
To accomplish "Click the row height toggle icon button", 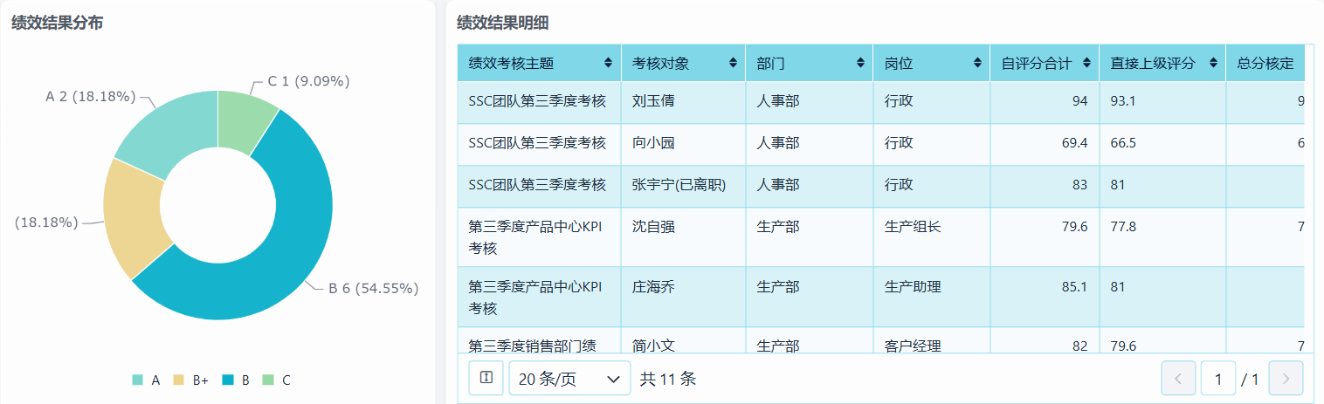I will point(486,378).
